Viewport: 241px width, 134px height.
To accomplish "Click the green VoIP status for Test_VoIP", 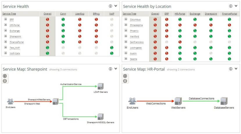I will tap(112, 48).
